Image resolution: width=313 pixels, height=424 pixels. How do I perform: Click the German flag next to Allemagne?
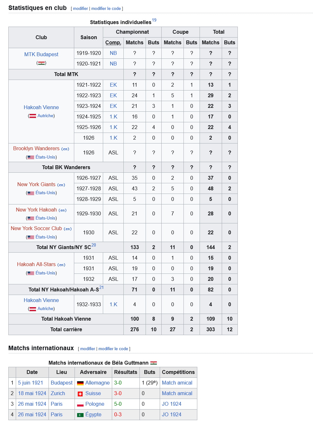pos(80,383)
